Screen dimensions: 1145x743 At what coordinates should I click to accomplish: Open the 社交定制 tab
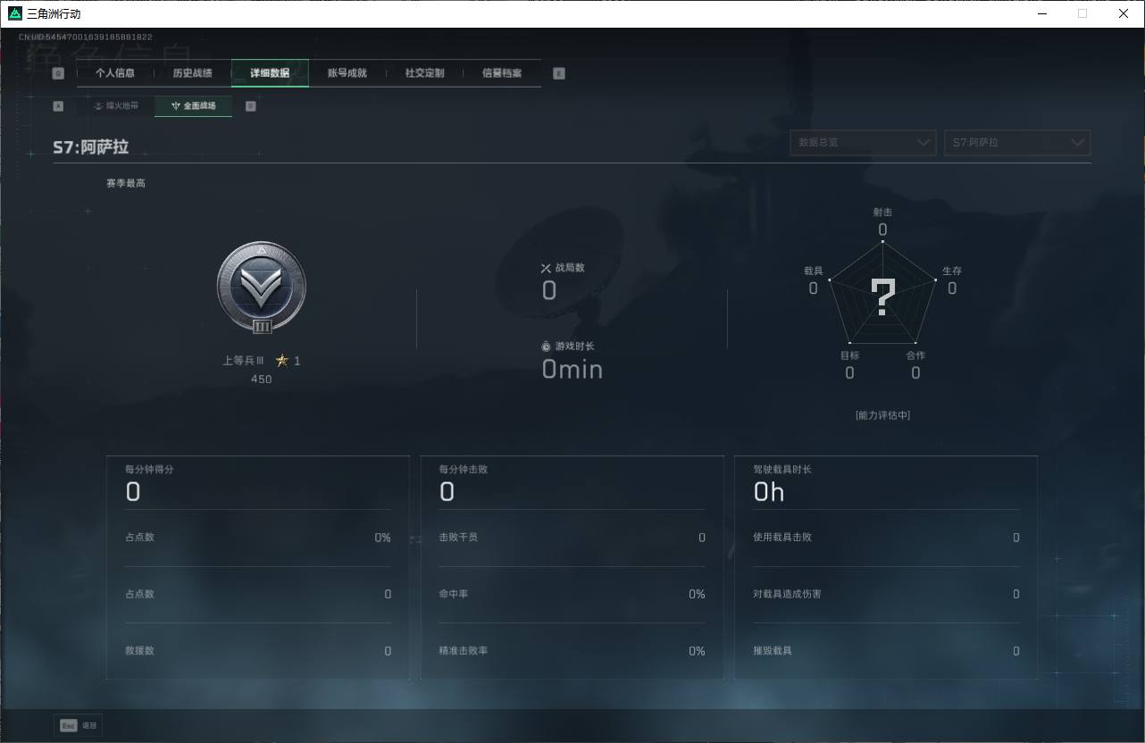click(424, 73)
